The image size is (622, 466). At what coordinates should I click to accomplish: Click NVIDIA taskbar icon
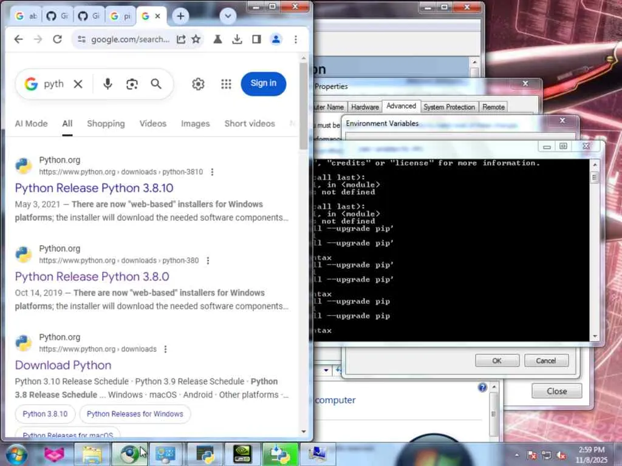click(242, 454)
